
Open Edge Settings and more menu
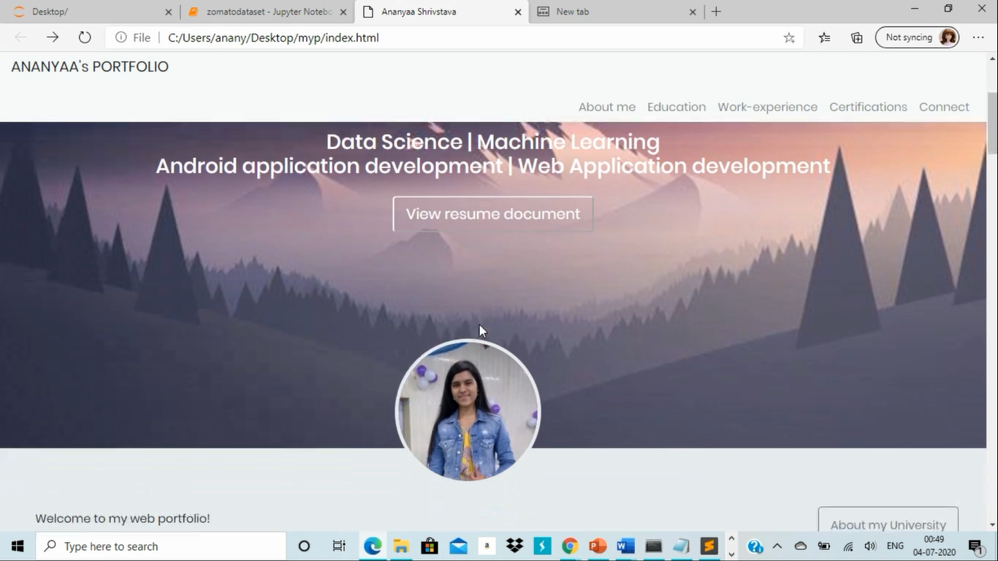click(x=978, y=38)
